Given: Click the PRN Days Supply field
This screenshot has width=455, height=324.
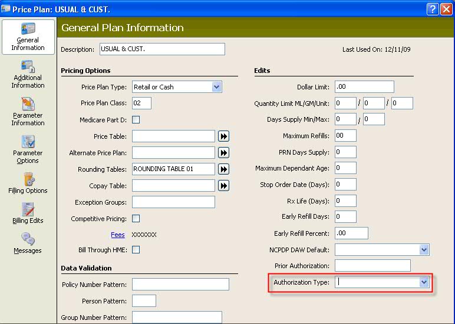Looking at the screenshot, I should [345, 152].
